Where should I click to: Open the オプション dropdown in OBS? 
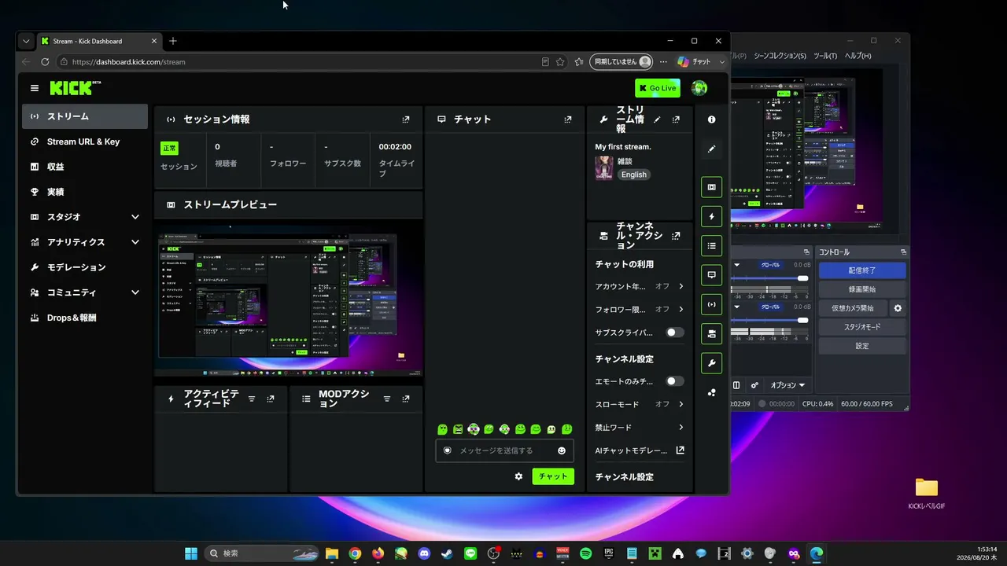tap(788, 385)
